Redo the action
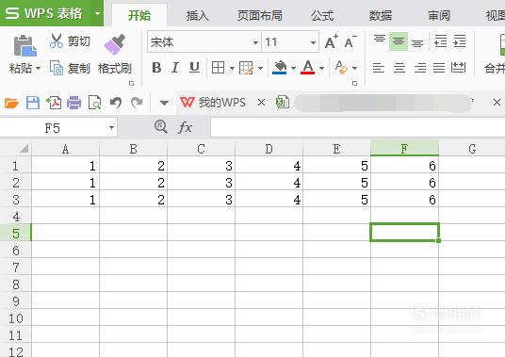 click(137, 103)
